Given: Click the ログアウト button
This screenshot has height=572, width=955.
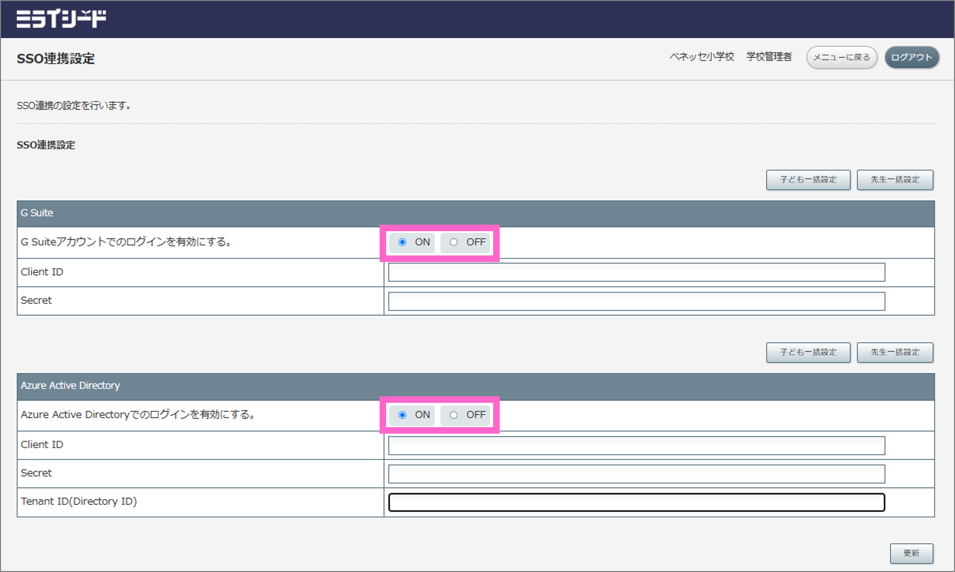Looking at the screenshot, I should pos(912,58).
